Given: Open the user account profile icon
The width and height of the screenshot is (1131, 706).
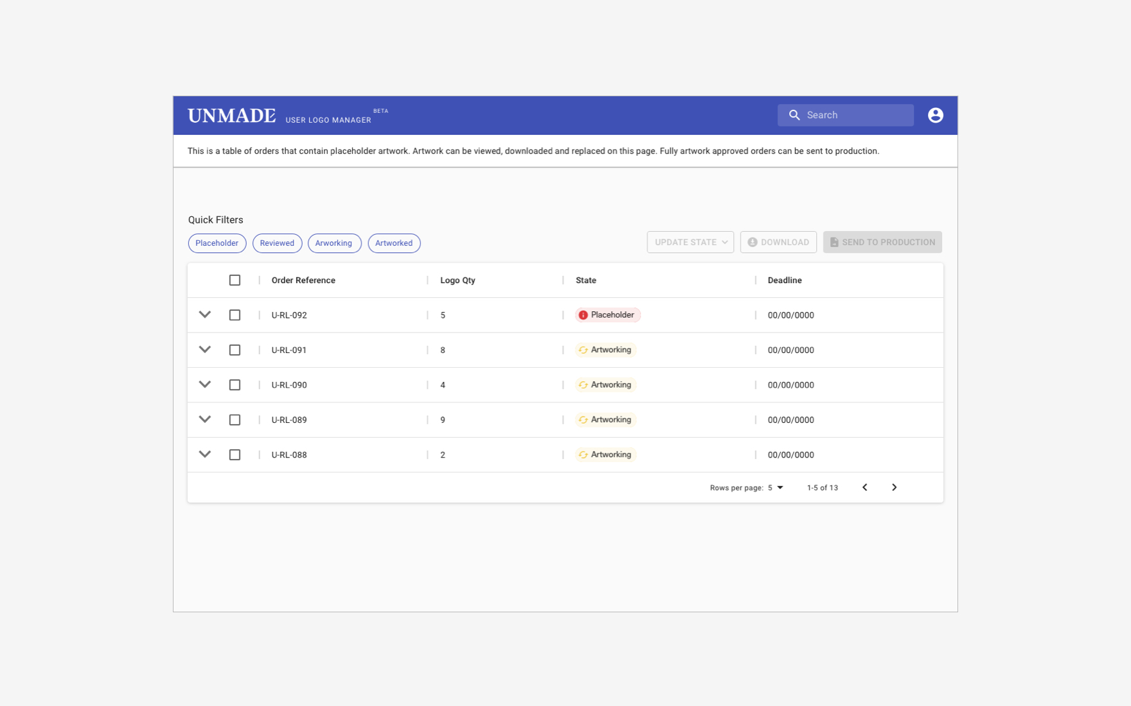Looking at the screenshot, I should tap(935, 115).
